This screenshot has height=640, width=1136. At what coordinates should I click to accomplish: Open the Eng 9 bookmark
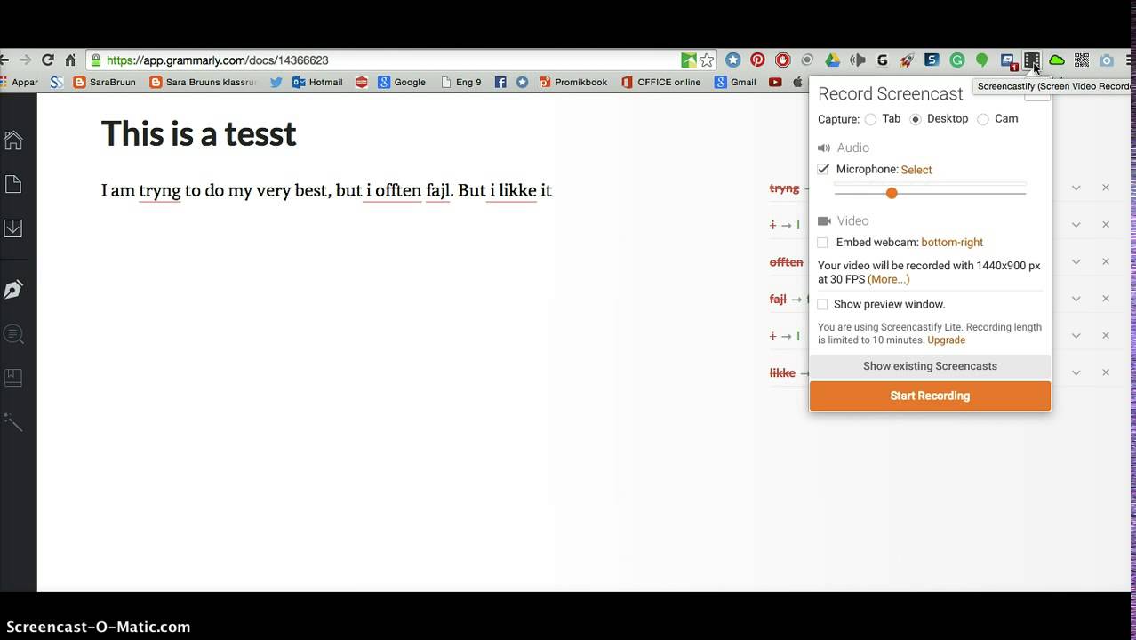461,82
